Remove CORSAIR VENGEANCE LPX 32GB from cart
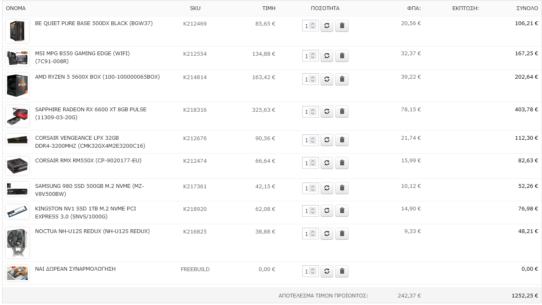This screenshot has height=305, width=542. pyautogui.click(x=342, y=140)
